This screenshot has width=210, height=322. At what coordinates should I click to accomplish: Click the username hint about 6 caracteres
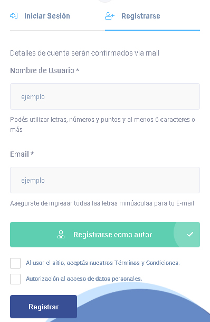[102, 124]
